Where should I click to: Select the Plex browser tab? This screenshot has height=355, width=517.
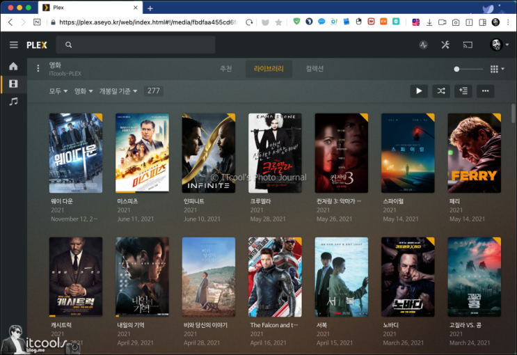click(x=90, y=8)
